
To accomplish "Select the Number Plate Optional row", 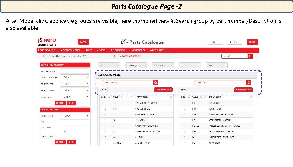I will point(216,115).
